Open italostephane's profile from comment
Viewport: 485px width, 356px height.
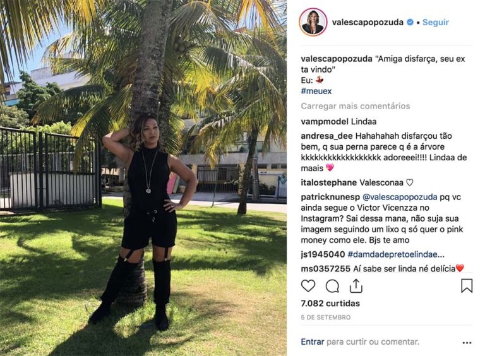point(329,182)
